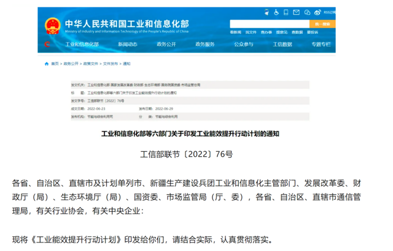Click the 发布日期 value 2022-06-29
The width and height of the screenshot is (393, 251).
coord(164,109)
